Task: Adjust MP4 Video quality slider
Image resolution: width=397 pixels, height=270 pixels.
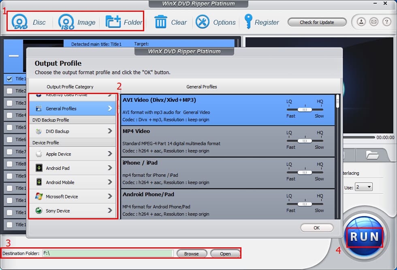Action: (305, 141)
